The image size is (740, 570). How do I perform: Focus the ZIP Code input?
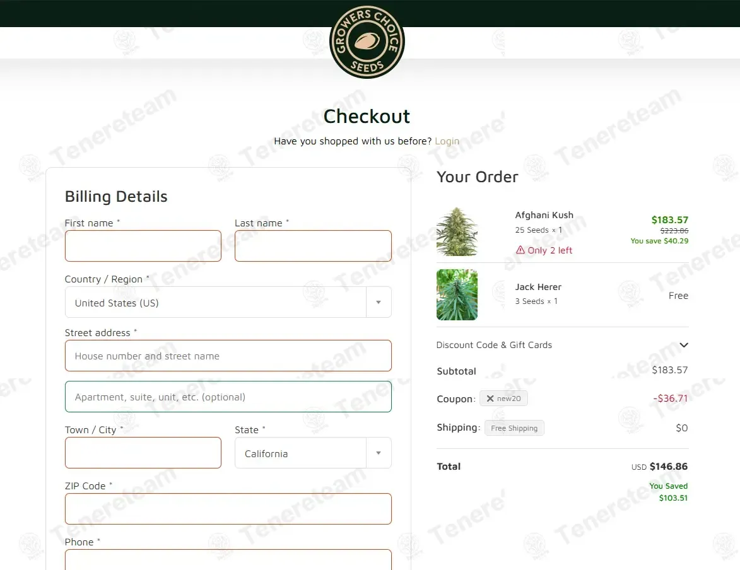tap(228, 509)
